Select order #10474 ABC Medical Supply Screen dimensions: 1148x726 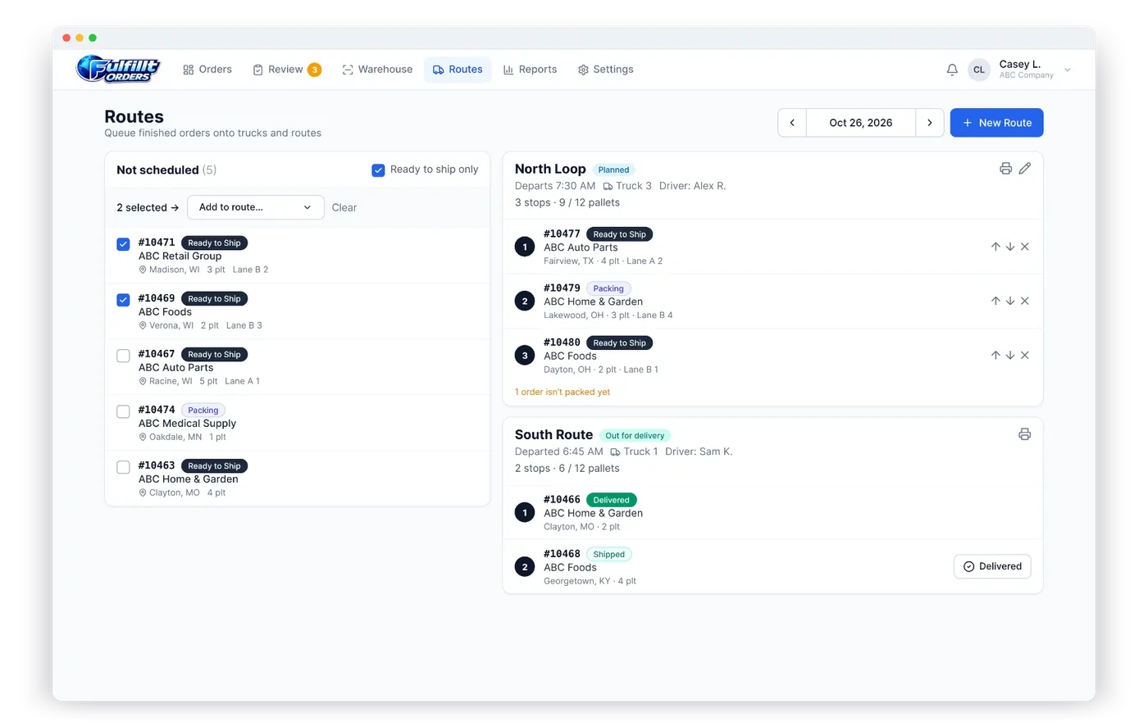[x=123, y=411]
